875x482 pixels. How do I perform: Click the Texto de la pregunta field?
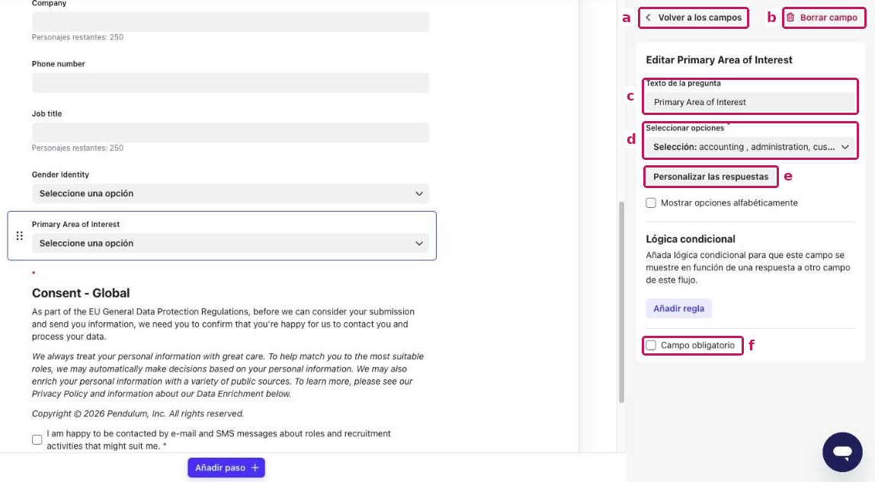click(x=750, y=102)
